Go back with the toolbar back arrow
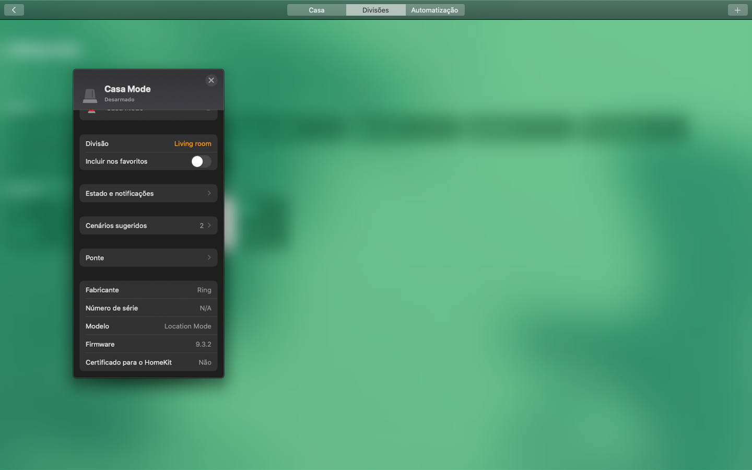 14,10
